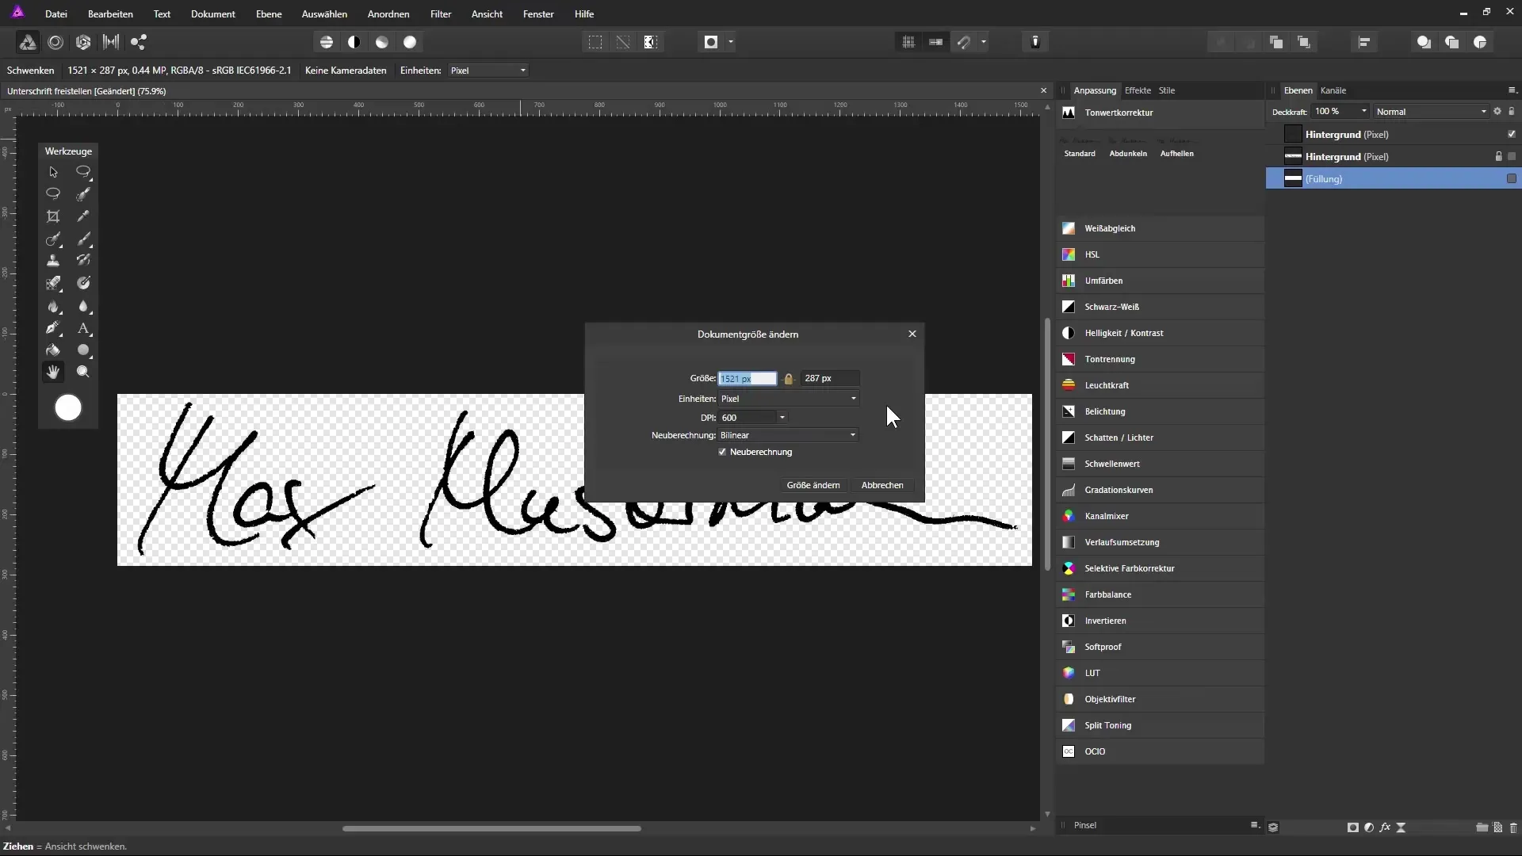This screenshot has width=1522, height=856.
Task: Select the Selection Brush tool
Action: tap(83, 194)
